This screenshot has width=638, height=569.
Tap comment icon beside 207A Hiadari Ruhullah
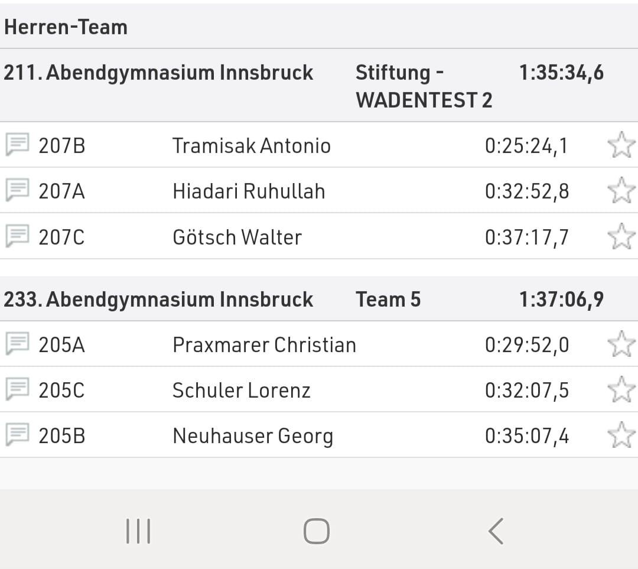tap(17, 190)
